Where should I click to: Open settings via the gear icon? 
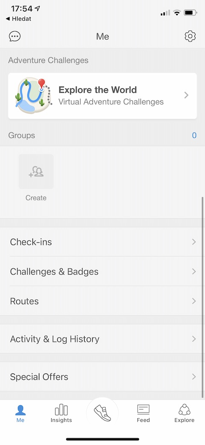(190, 36)
